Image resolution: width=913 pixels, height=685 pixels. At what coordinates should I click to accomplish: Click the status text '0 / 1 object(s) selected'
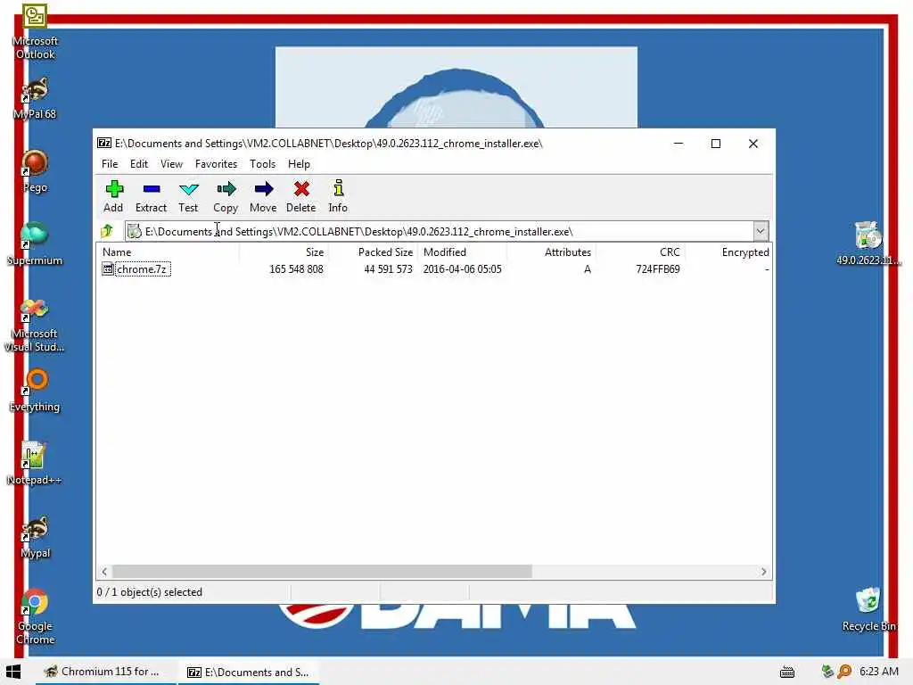pyautogui.click(x=150, y=592)
